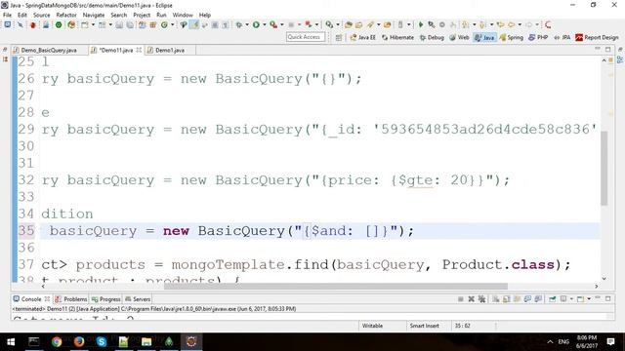This screenshot has height=351, width=625.
Task: Open File Explorer folder from the taskbar
Action: click(x=146, y=341)
